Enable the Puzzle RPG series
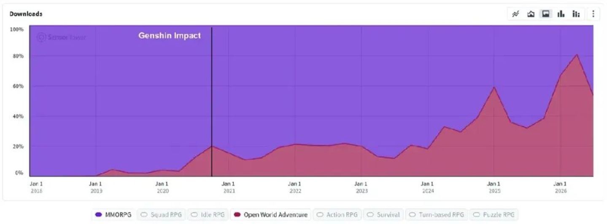 (x=494, y=215)
